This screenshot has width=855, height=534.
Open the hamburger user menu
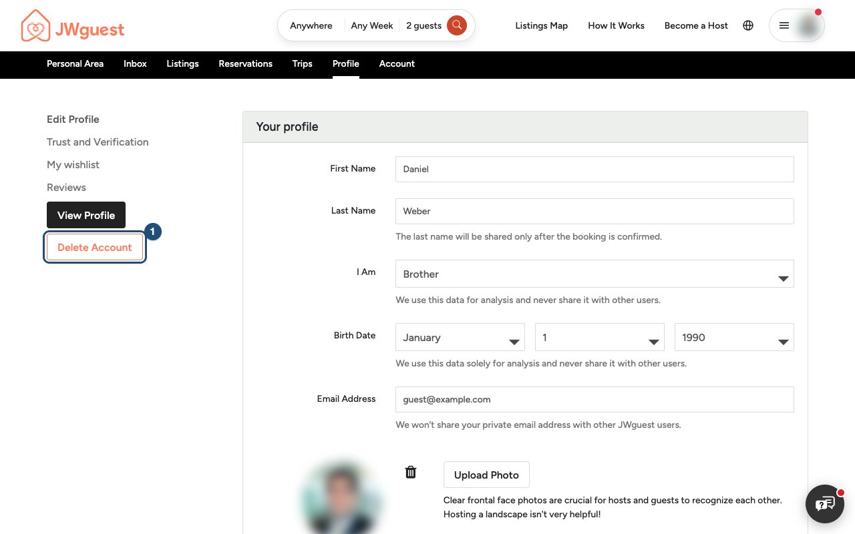(x=797, y=25)
